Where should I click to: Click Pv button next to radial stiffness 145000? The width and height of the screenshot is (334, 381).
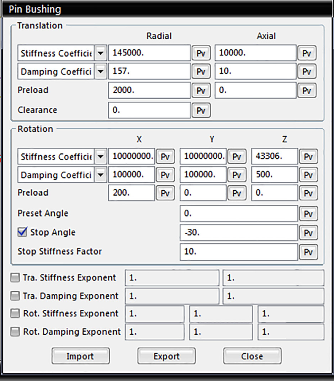201,53
